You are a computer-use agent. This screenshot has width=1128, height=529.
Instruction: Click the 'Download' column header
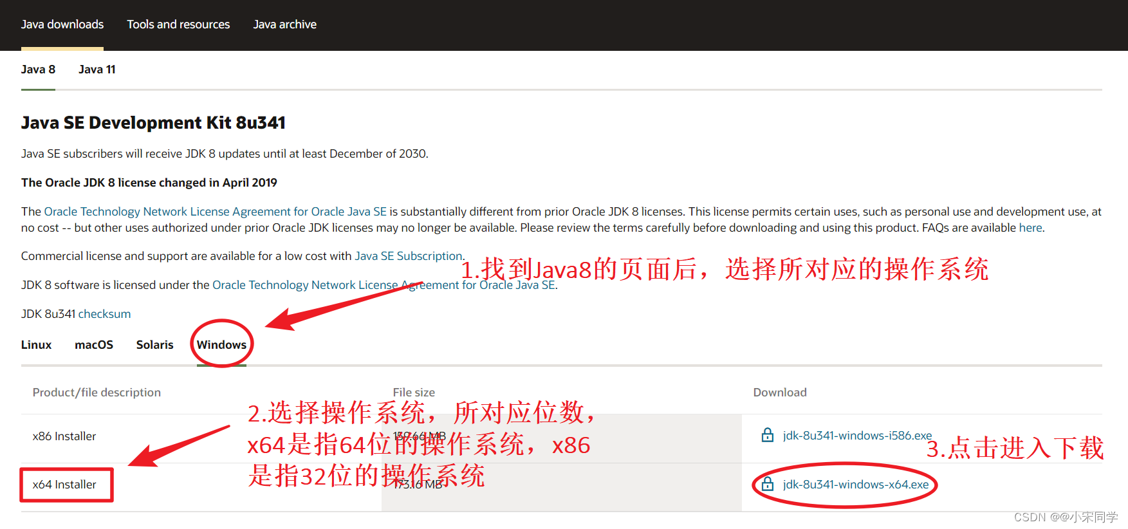point(780,393)
